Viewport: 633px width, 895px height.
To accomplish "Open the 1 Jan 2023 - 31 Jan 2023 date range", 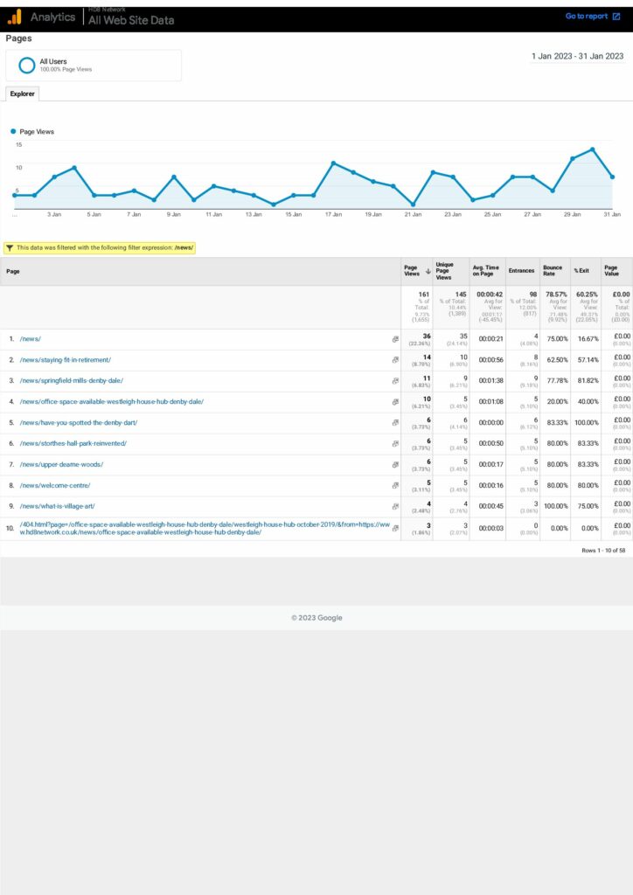I will 577,56.
